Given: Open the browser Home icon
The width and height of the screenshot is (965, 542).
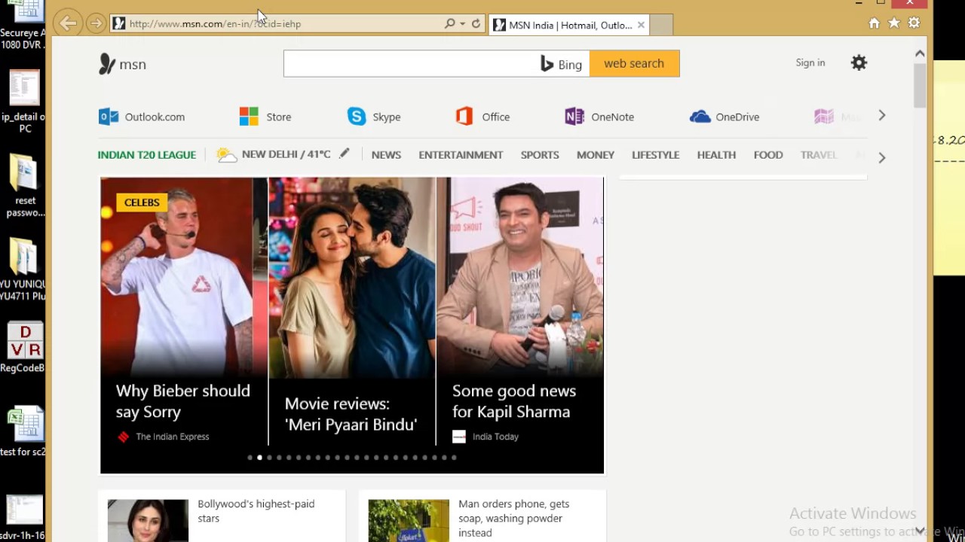Looking at the screenshot, I should point(874,23).
